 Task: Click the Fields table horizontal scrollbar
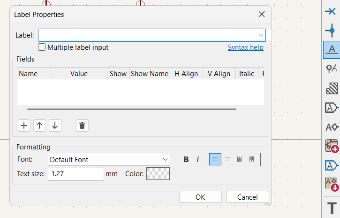click(x=132, y=109)
